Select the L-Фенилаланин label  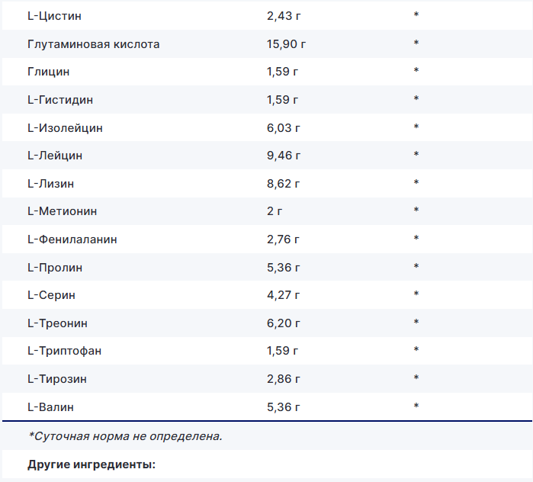click(72, 239)
